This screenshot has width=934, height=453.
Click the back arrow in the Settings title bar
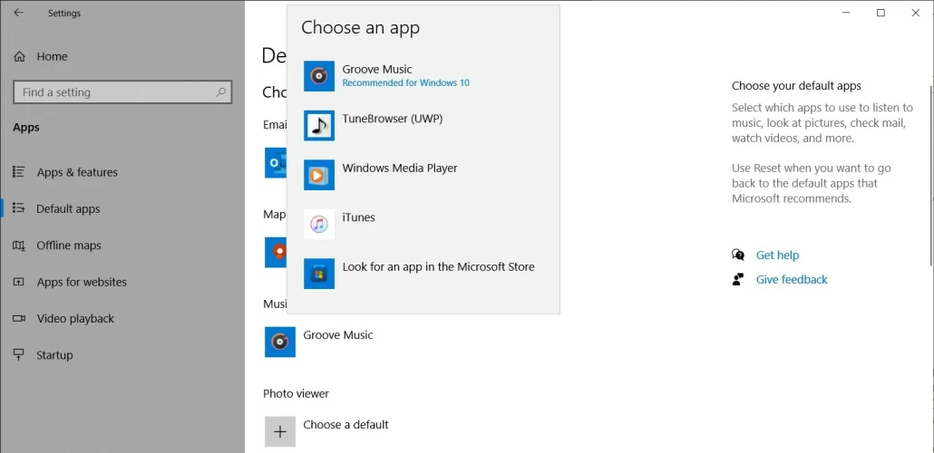point(18,14)
